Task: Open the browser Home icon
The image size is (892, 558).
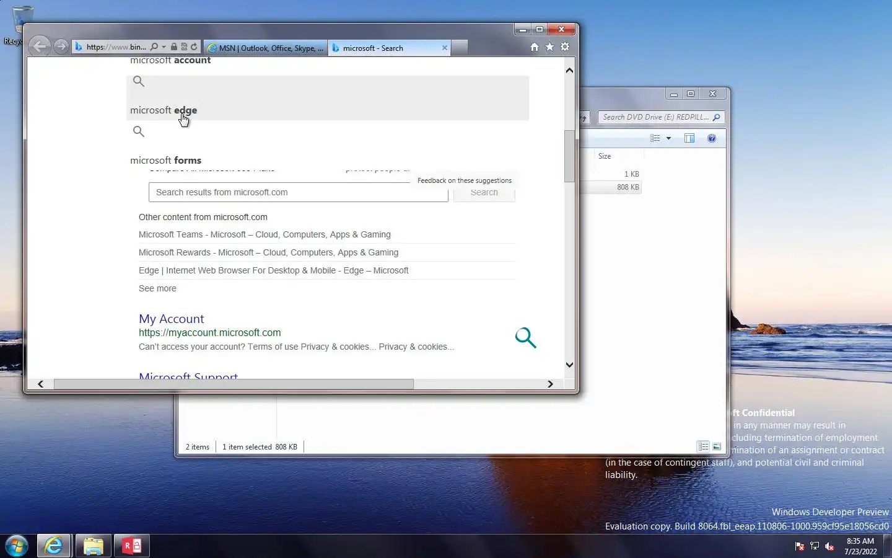Action: click(x=535, y=47)
